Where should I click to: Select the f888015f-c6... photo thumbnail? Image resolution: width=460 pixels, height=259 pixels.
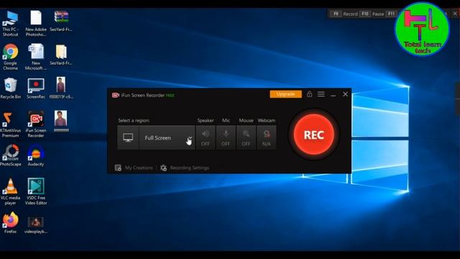click(x=61, y=88)
